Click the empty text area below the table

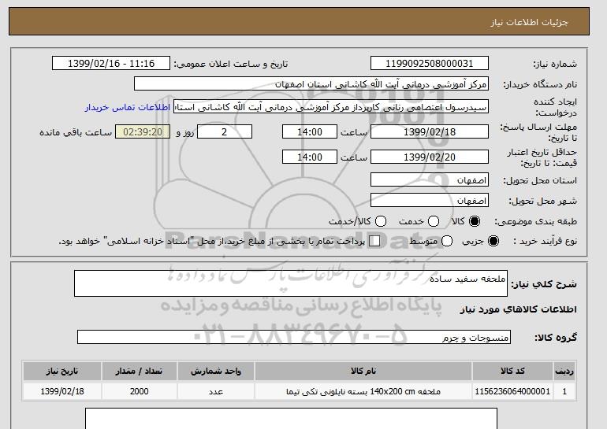tap(291, 419)
